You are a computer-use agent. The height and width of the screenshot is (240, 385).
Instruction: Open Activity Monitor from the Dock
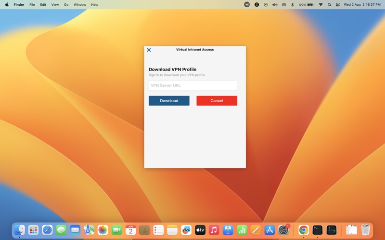pyautogui.click(x=331, y=230)
